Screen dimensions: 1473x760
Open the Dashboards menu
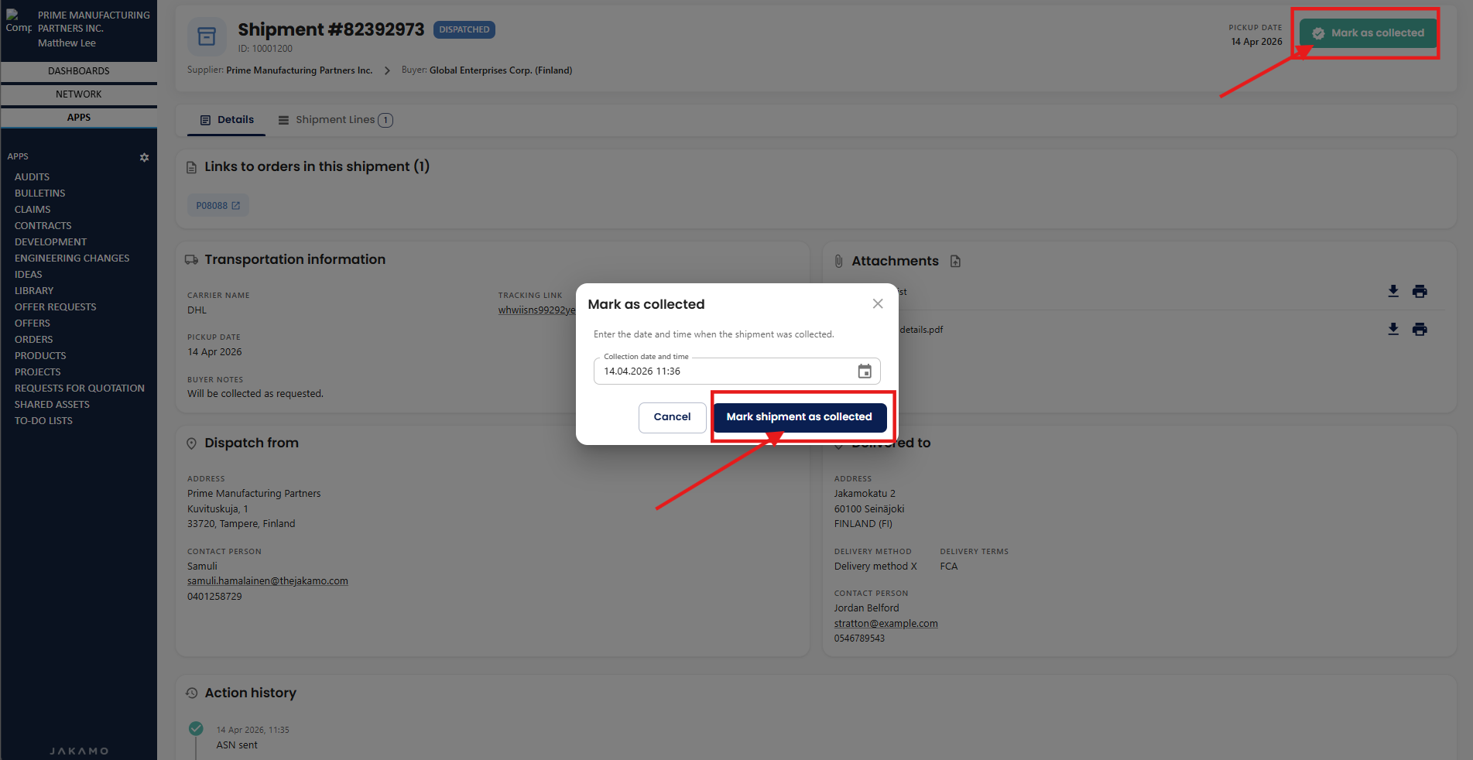pos(79,71)
